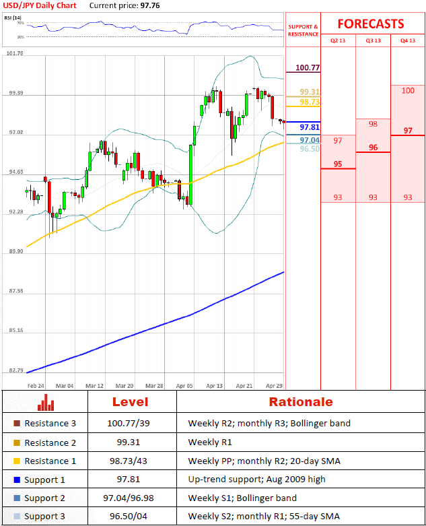Select the Q2 13 forecast column header
The width and height of the screenshot is (426, 526).
338,40
